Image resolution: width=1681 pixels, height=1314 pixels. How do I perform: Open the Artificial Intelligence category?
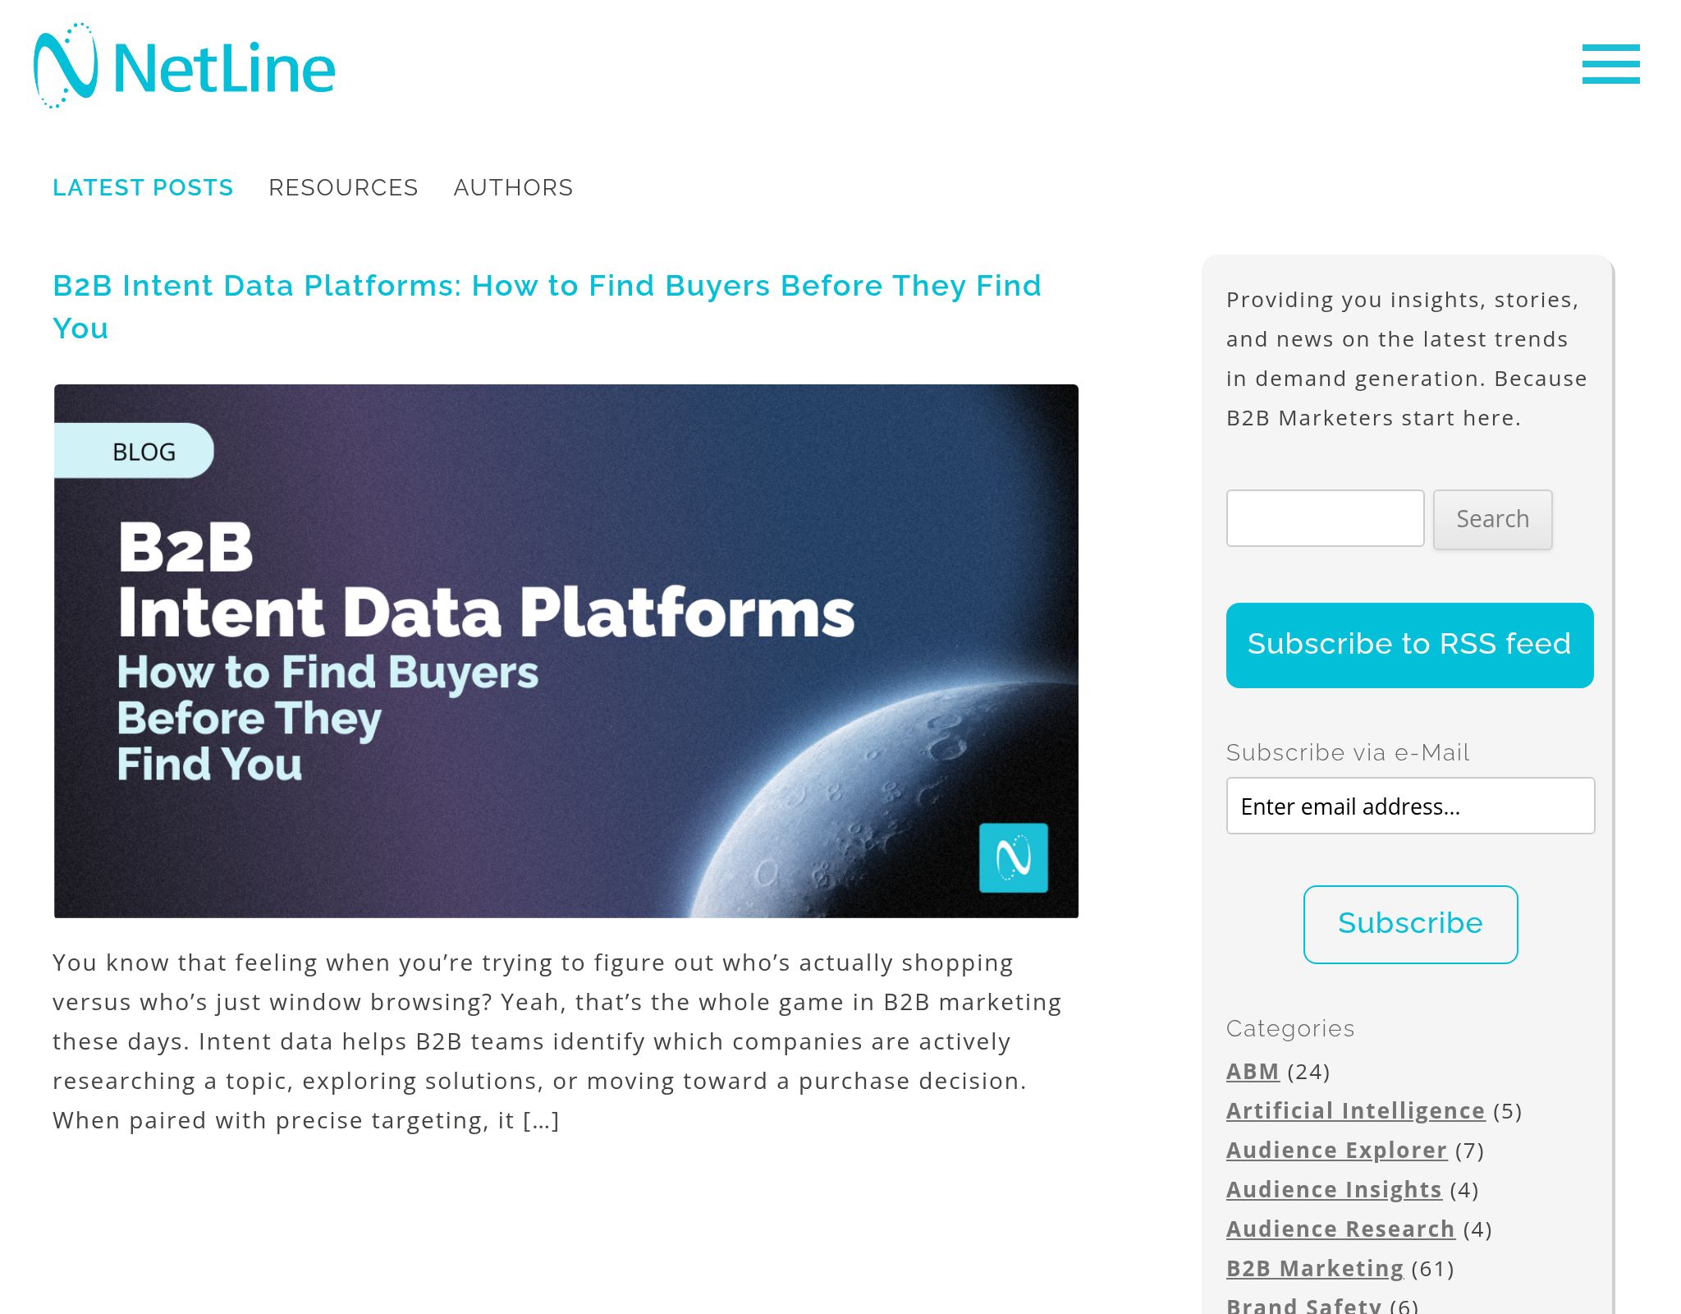click(x=1355, y=1110)
